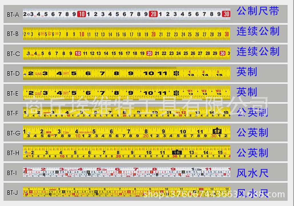Image resolution: width=294 pixels, height=206 pixels.
Task: Click the 25FT box on BT-D tape
Action: [66, 73]
